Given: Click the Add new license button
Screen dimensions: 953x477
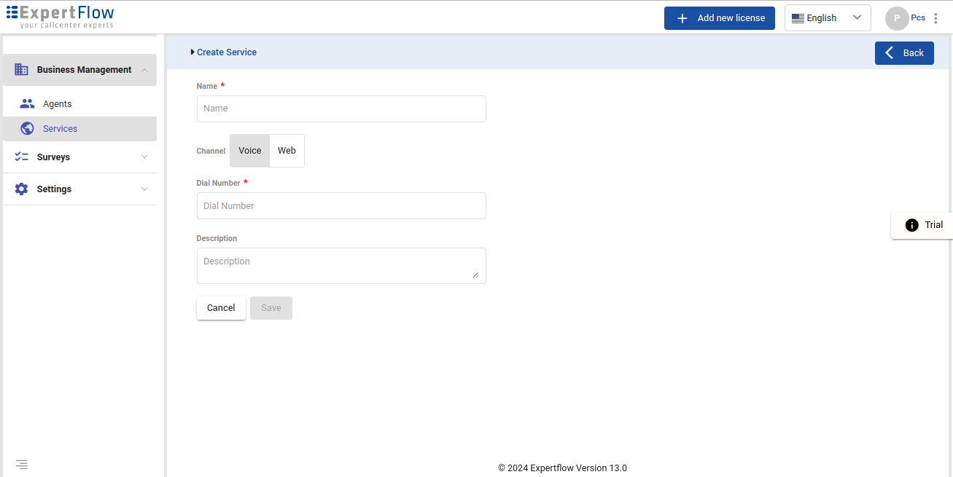Looking at the screenshot, I should coord(719,18).
